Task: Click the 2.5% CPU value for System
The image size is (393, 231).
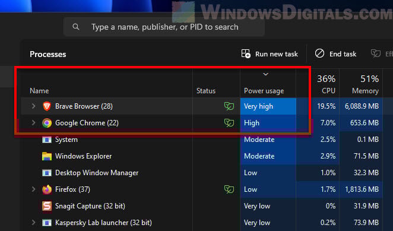Action: click(x=328, y=140)
